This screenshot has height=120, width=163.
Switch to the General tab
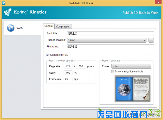click(x=49, y=26)
